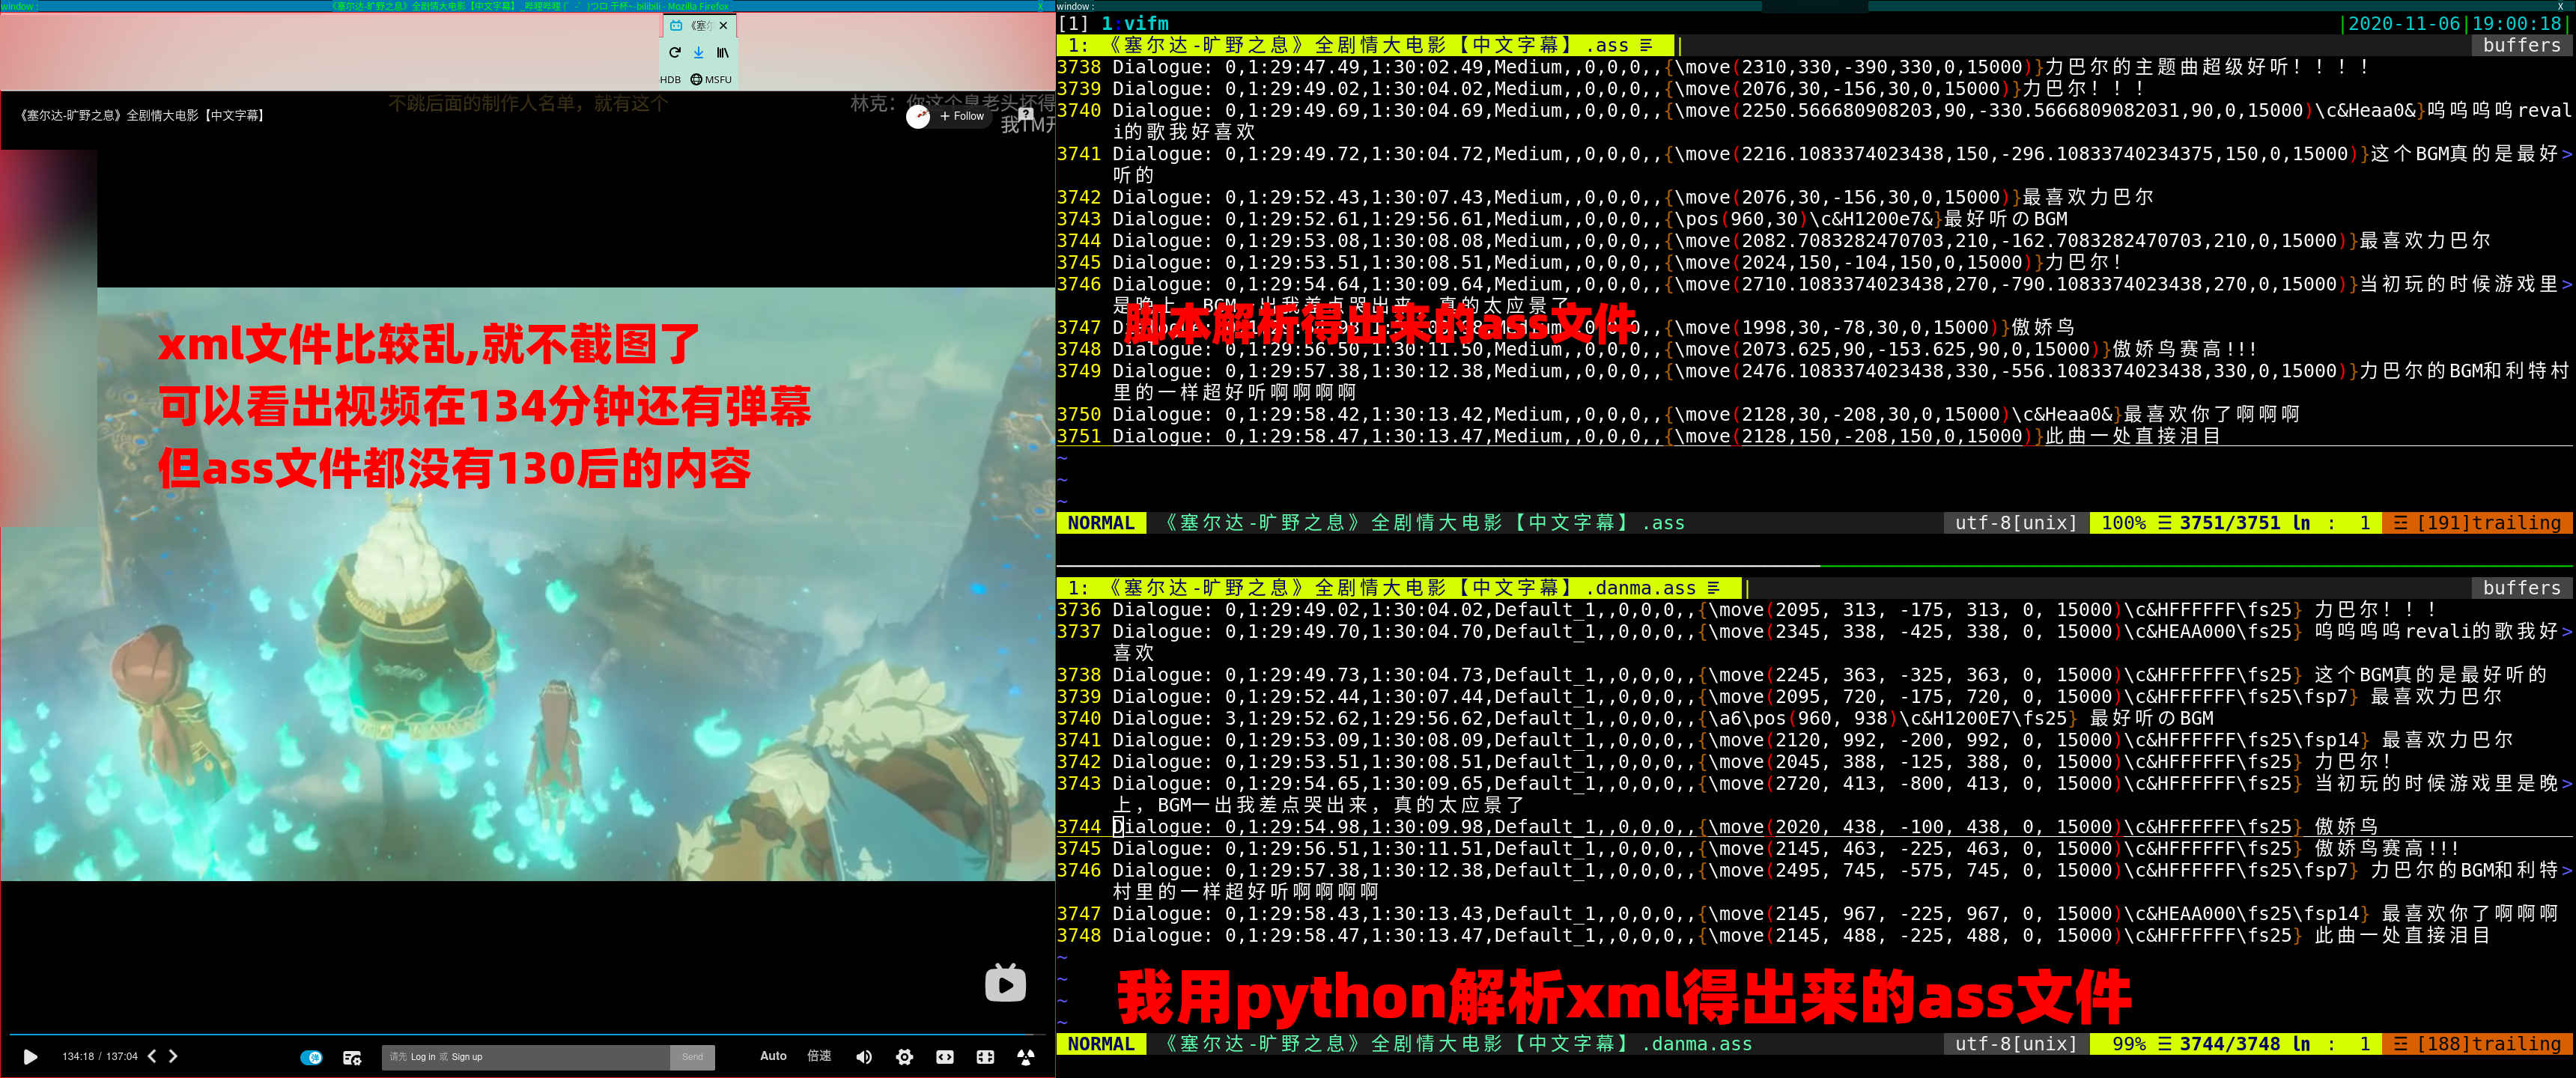Click line 3740 in bottom danma.ass file
This screenshot has width=2576, height=1078.
coord(1635,718)
